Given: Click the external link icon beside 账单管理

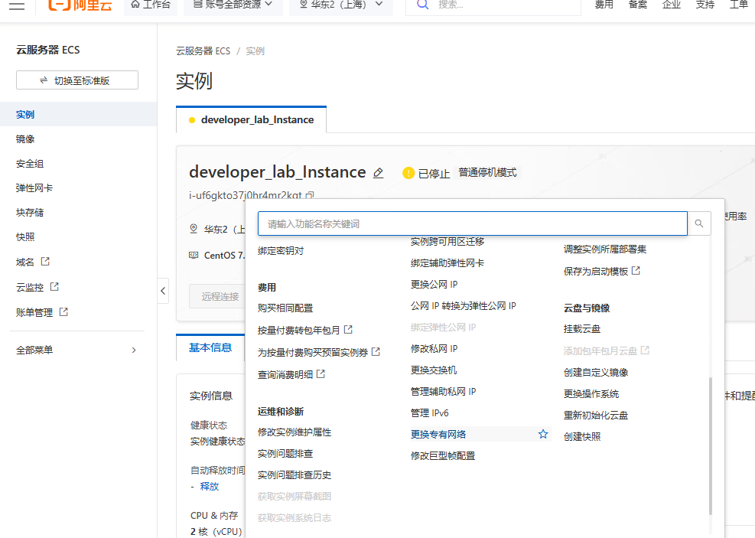Looking at the screenshot, I should point(63,311).
